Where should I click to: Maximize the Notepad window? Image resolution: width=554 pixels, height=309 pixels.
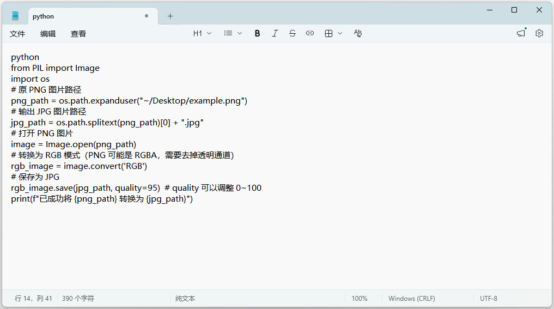514,10
